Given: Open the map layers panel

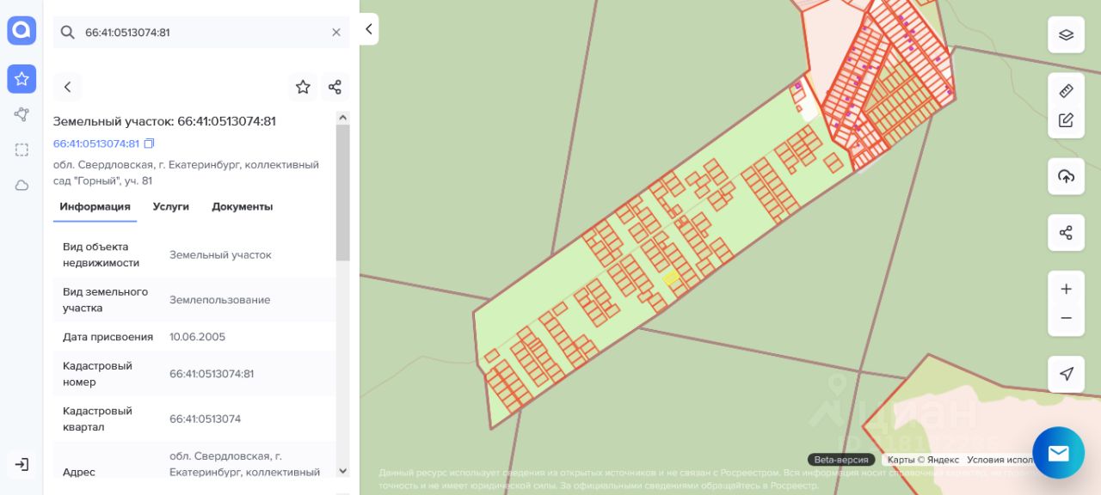Looking at the screenshot, I should tap(1066, 34).
